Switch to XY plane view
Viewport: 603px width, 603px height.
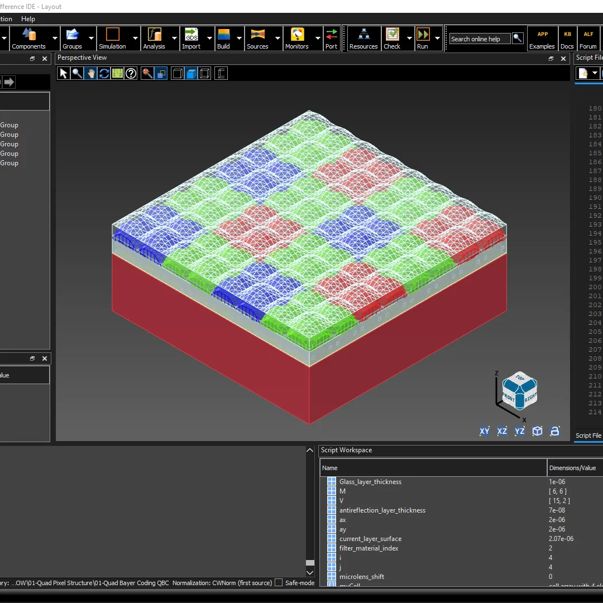(x=485, y=431)
